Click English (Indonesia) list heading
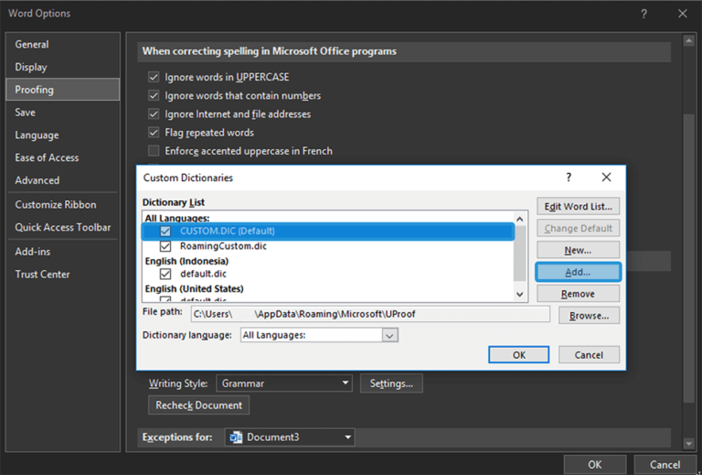702x475 pixels. pos(186,261)
